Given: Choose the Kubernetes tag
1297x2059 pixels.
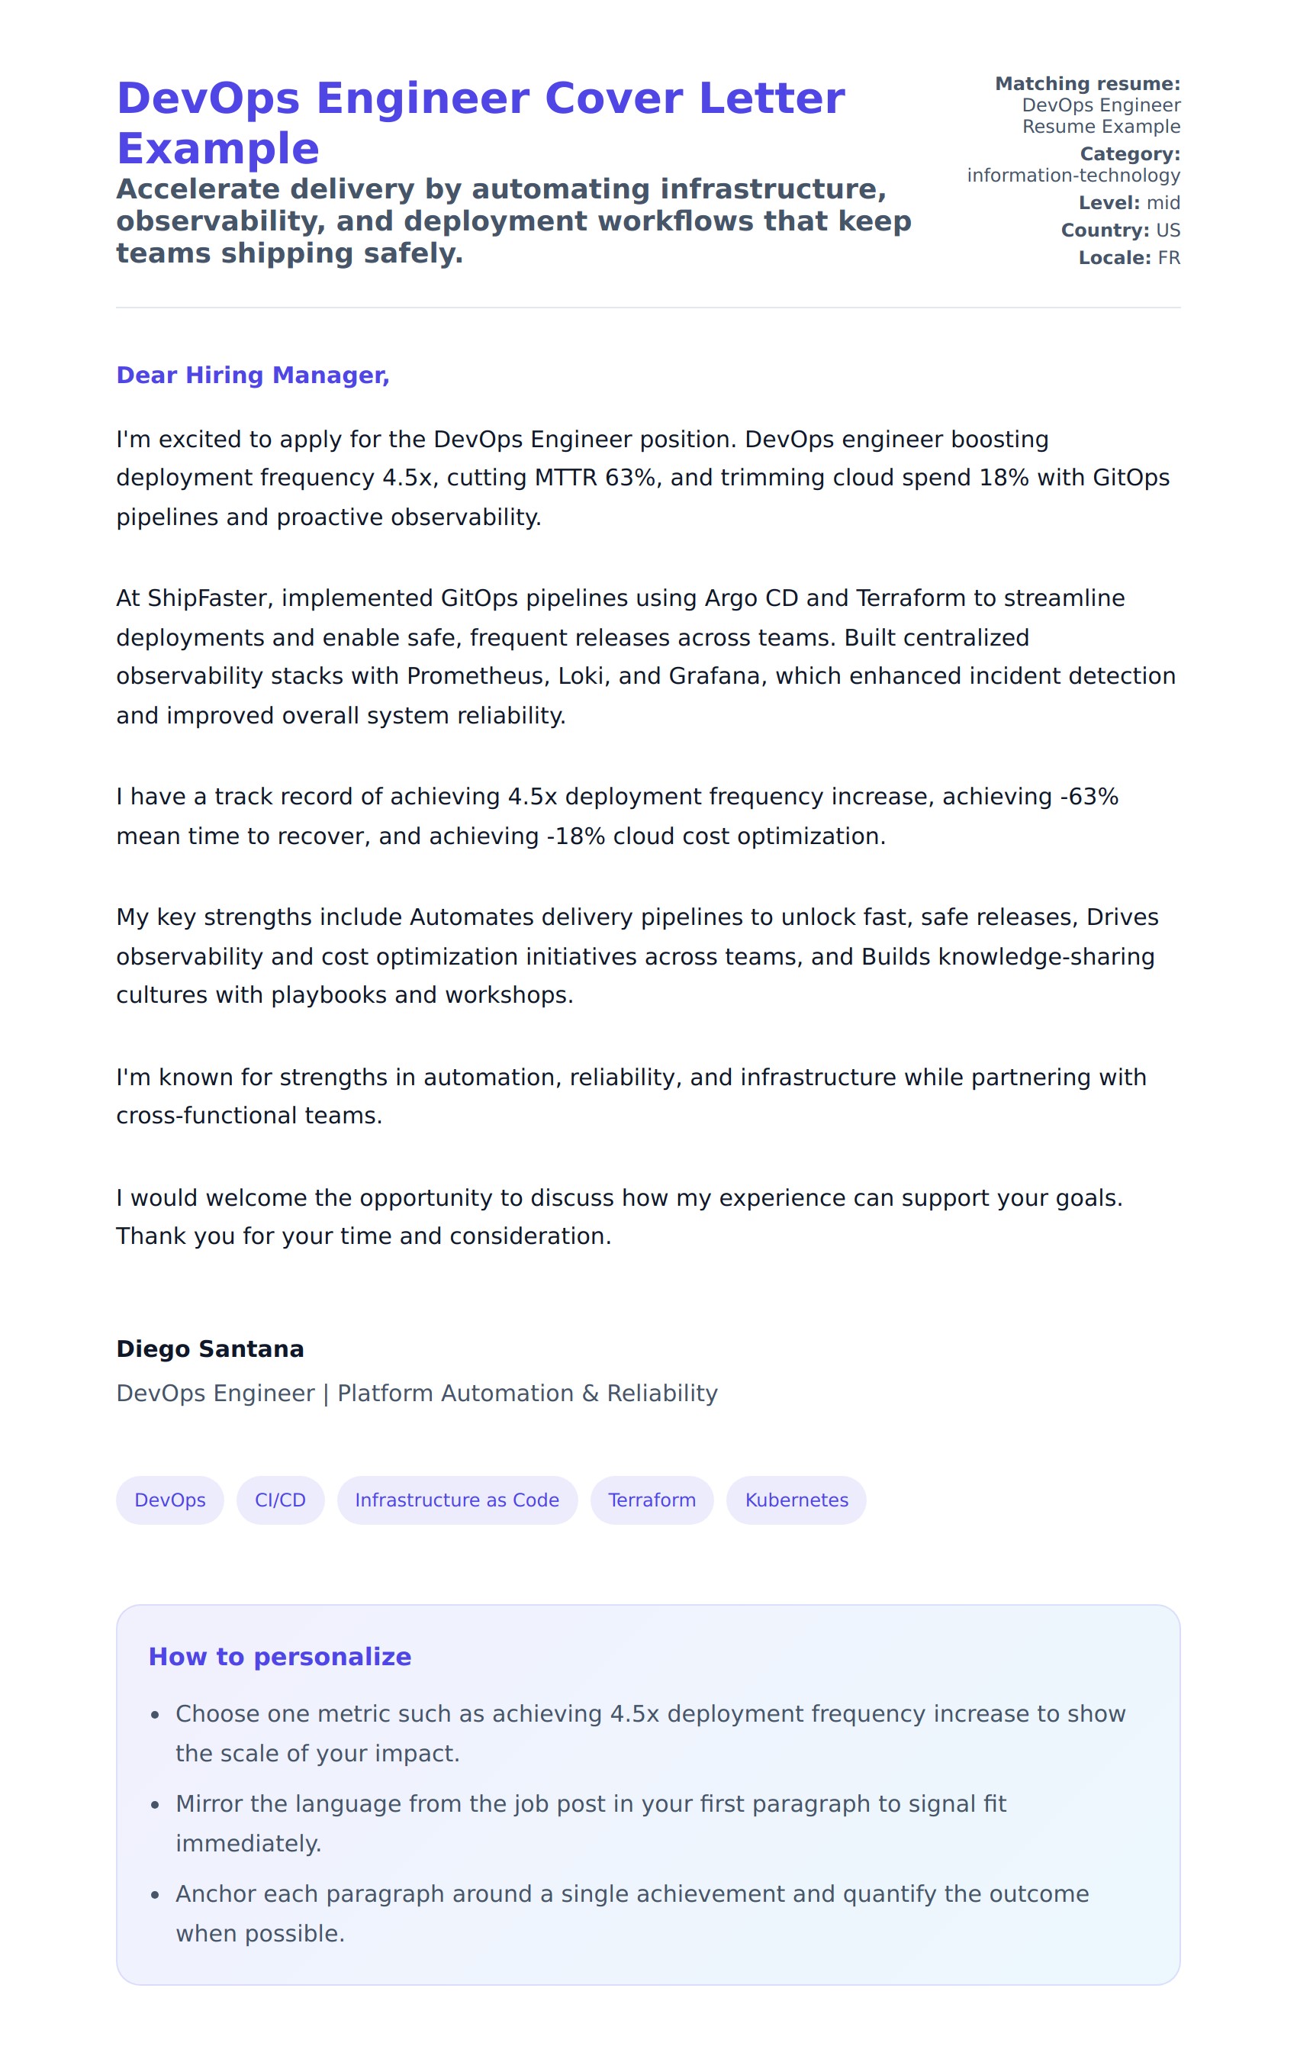Looking at the screenshot, I should pyautogui.click(x=796, y=1500).
